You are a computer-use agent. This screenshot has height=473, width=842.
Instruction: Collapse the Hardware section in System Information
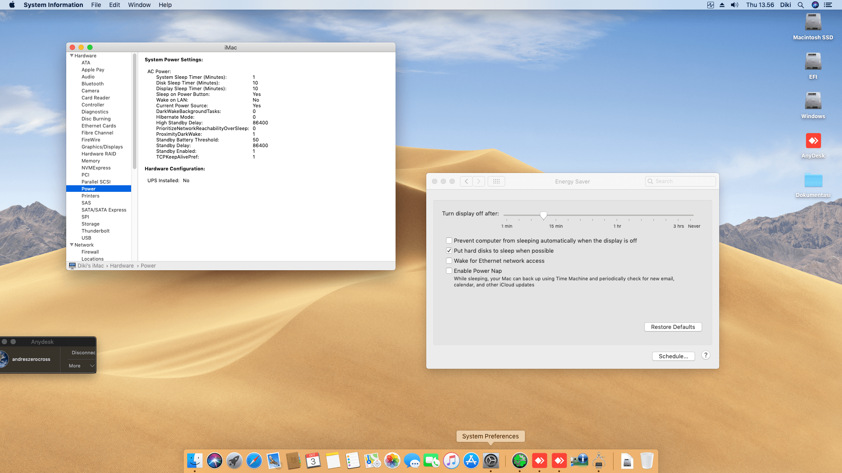coord(71,56)
